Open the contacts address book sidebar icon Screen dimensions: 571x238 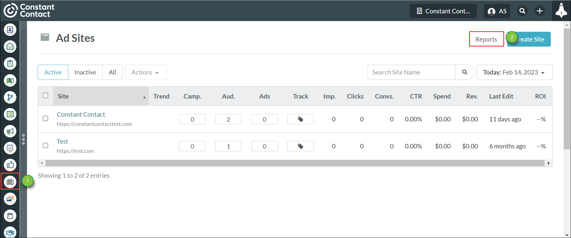click(10, 30)
